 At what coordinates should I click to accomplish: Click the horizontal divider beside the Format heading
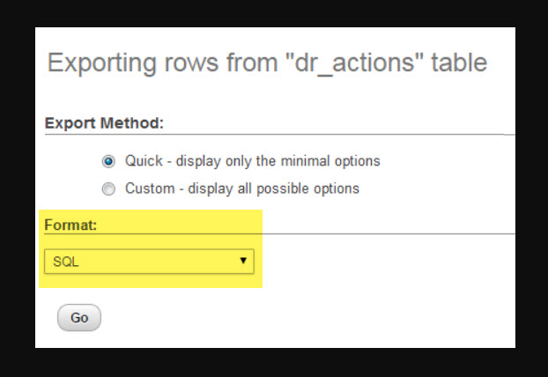pyautogui.click(x=388, y=234)
